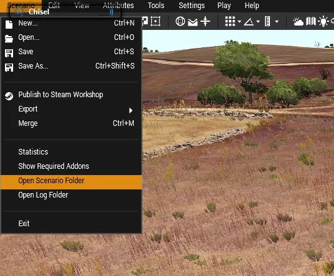
Task: Click the Open folder icon
Action: click(x=9, y=39)
